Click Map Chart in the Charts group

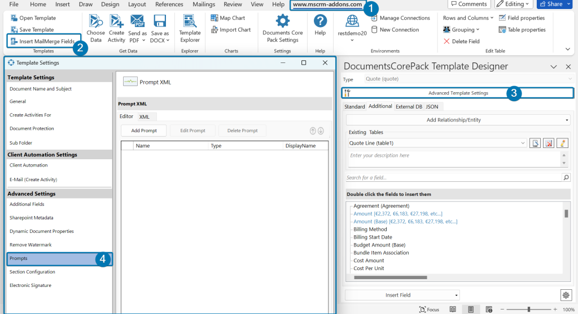[x=228, y=17]
